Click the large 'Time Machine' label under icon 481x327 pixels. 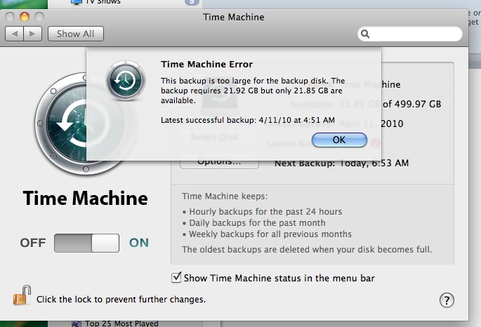(x=85, y=199)
